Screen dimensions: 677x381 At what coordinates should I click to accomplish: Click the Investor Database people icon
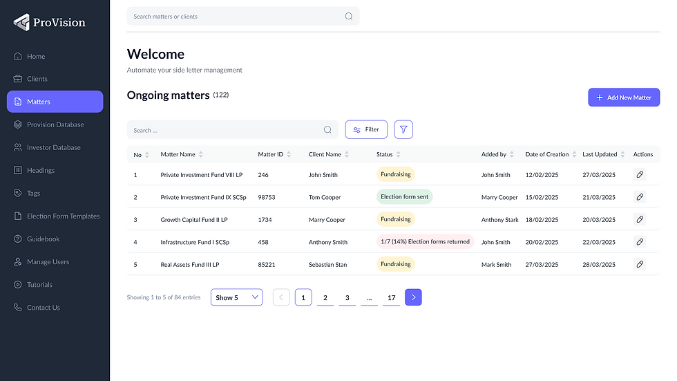pyautogui.click(x=18, y=147)
